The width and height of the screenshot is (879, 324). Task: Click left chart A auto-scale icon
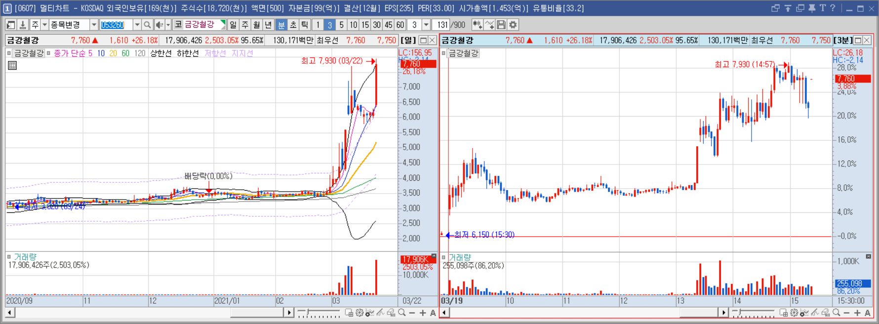(433, 313)
